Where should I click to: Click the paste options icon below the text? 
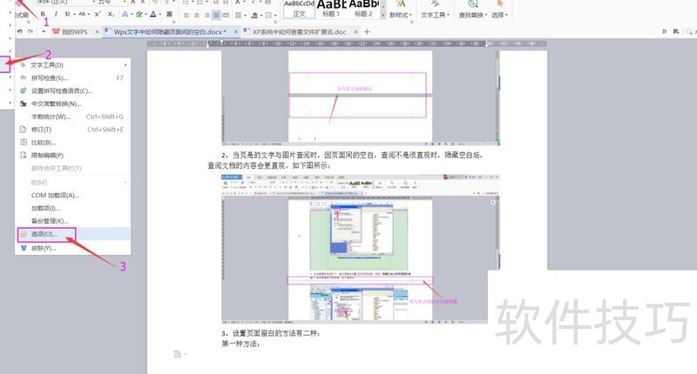pos(179,354)
